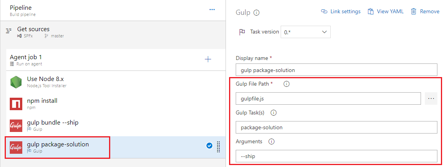
Task: Open Link settings
Action: coord(340,12)
